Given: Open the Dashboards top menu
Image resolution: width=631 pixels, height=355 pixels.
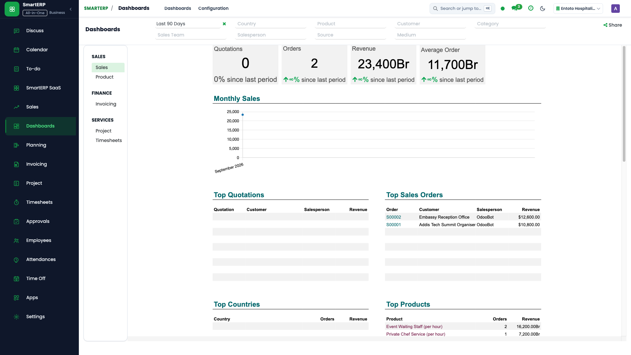Looking at the screenshot, I should [x=177, y=8].
